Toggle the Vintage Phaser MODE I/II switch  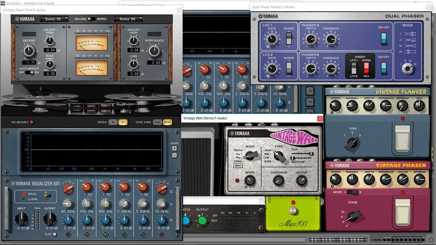coord(352,192)
